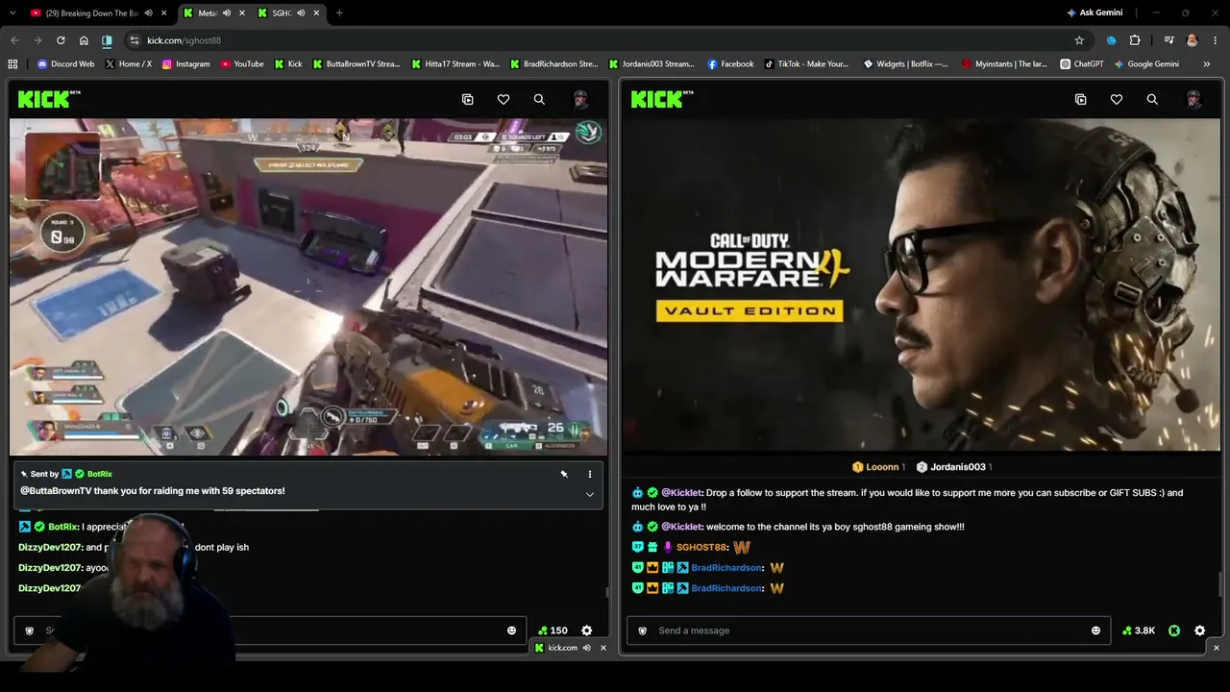The width and height of the screenshot is (1230, 692).
Task: Open BradRichardson Stream bookmark
Action: (x=553, y=64)
